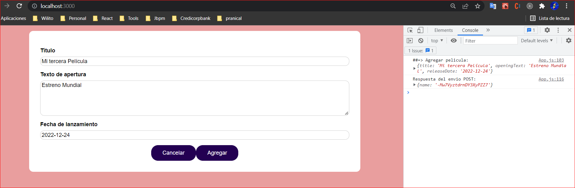
Task: Click the Título input field
Action: coord(195,61)
